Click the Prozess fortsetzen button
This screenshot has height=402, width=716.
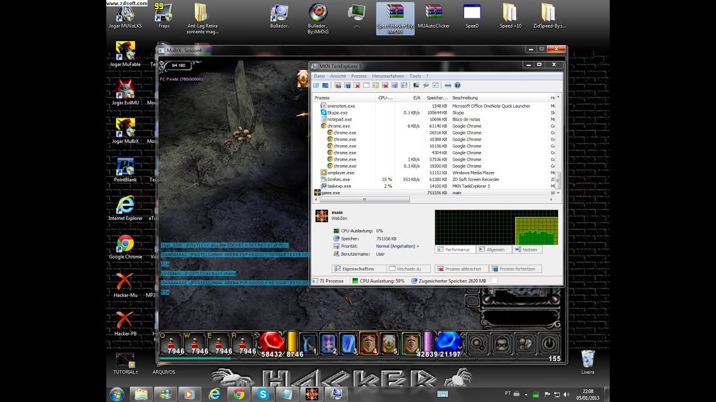pyautogui.click(x=516, y=269)
